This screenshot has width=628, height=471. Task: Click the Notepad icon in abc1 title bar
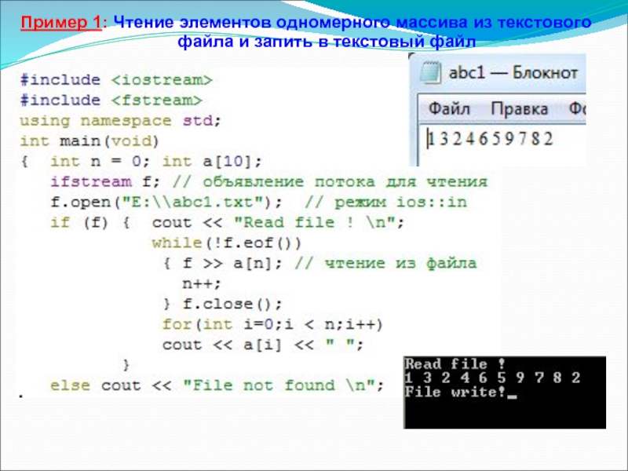(x=431, y=72)
